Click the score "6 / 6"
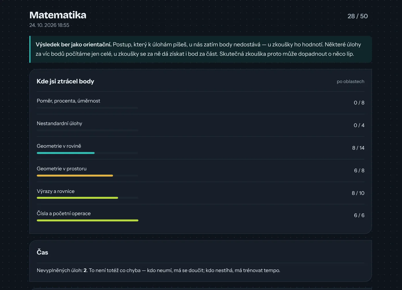402x290 pixels. click(359, 216)
